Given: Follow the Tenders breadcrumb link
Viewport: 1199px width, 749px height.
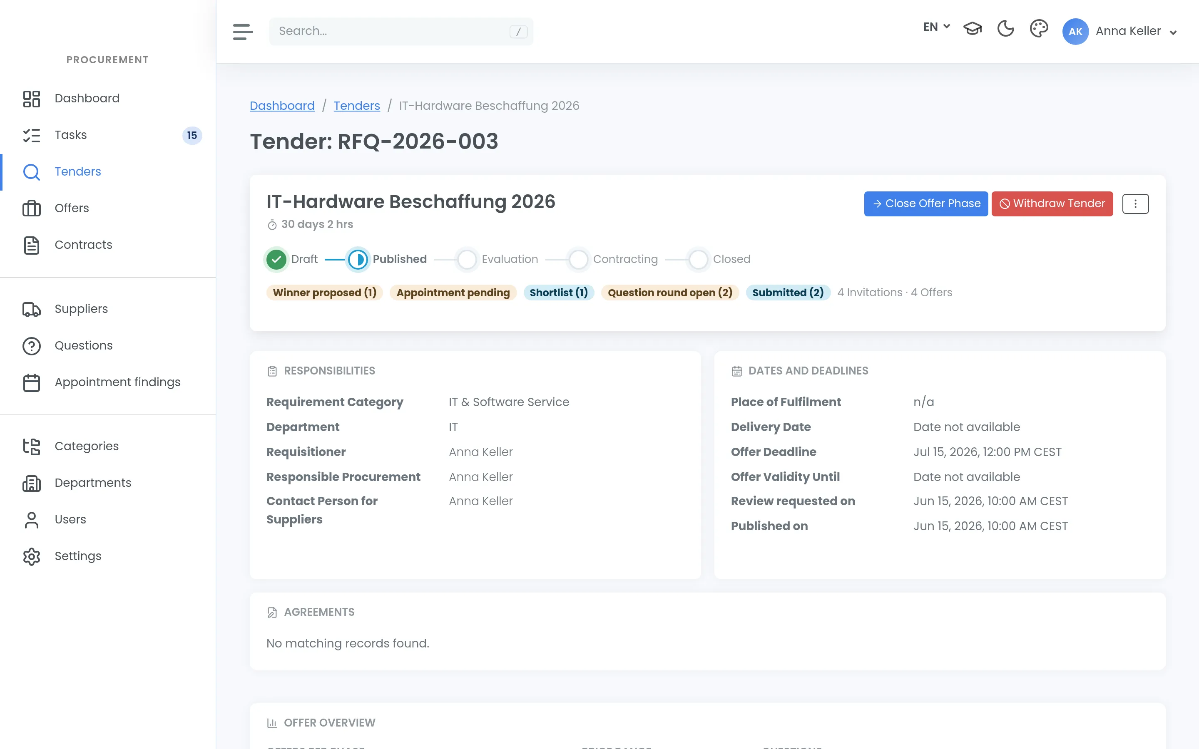Looking at the screenshot, I should (x=357, y=106).
